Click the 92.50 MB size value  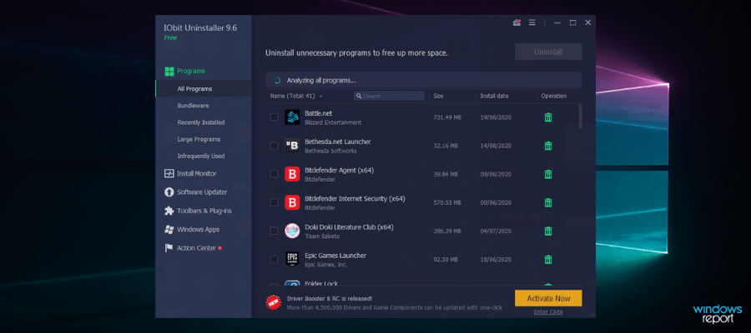coord(446,260)
